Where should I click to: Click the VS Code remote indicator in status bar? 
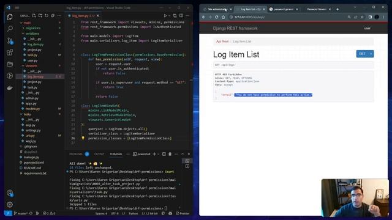8,213
